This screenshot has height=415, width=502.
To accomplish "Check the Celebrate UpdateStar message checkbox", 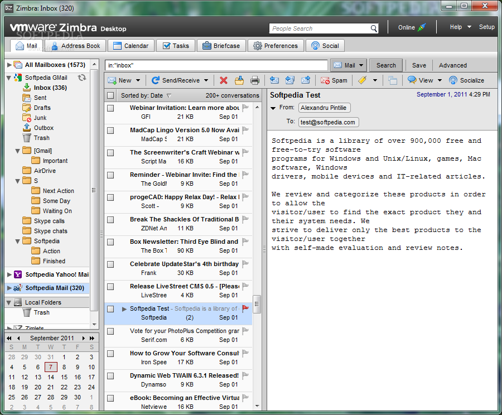I will [110, 264].
